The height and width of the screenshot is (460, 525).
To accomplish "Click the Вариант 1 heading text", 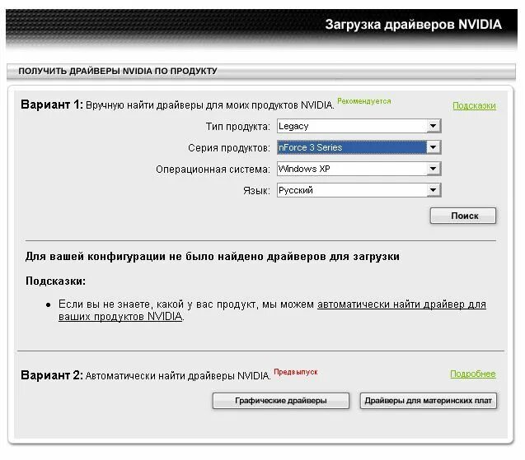I will tap(52, 105).
